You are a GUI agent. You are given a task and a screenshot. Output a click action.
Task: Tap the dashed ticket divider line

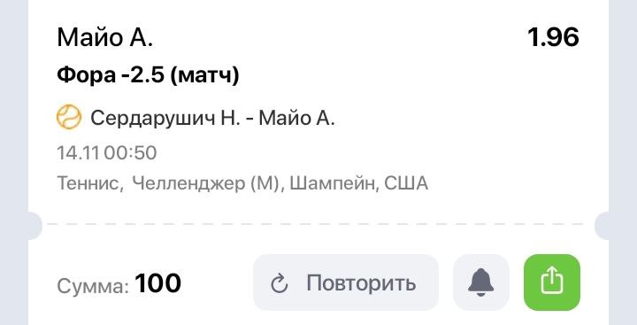coord(315,224)
